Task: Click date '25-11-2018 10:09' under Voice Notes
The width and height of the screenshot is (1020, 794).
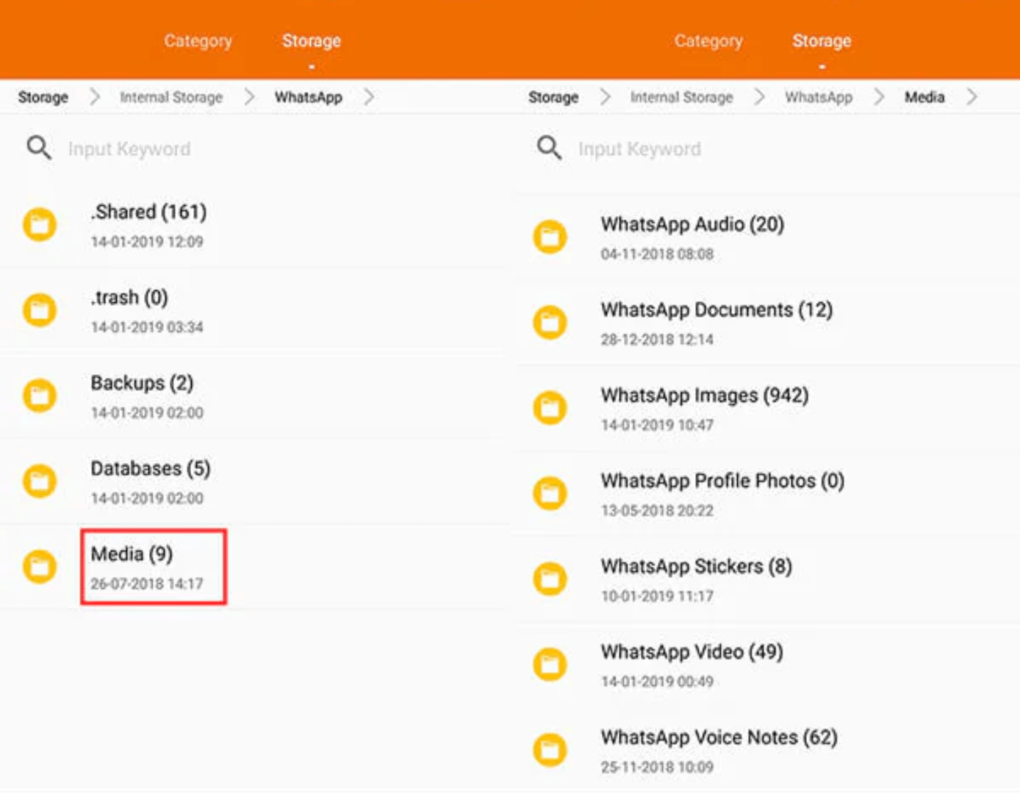Action: 657,768
